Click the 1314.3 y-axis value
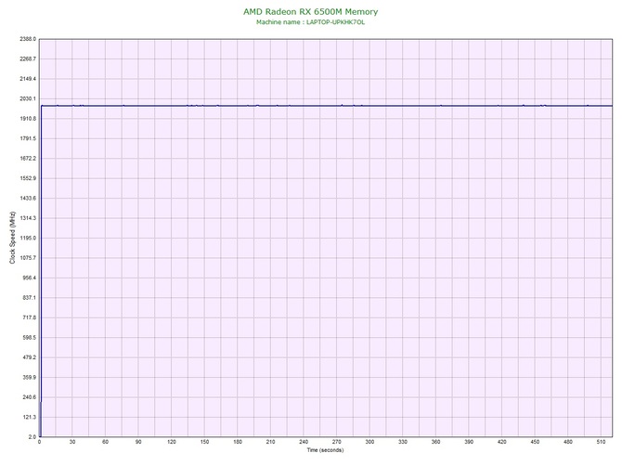The image size is (622, 466). coord(28,218)
